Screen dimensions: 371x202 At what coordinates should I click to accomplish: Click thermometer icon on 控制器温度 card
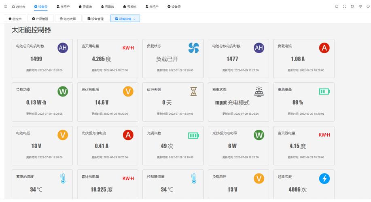point(194,179)
